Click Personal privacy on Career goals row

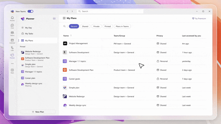[162, 79]
